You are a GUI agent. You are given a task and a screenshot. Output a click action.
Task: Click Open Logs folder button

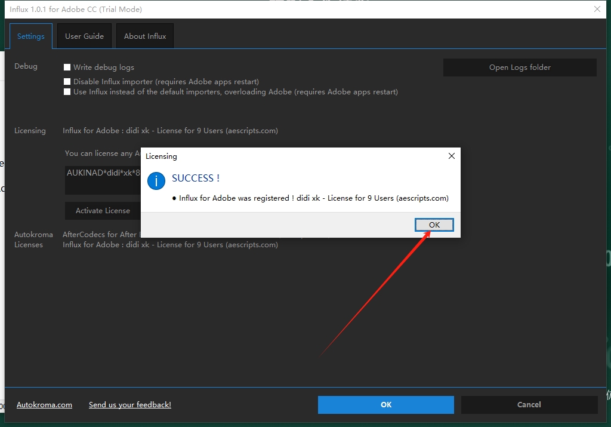click(x=520, y=67)
